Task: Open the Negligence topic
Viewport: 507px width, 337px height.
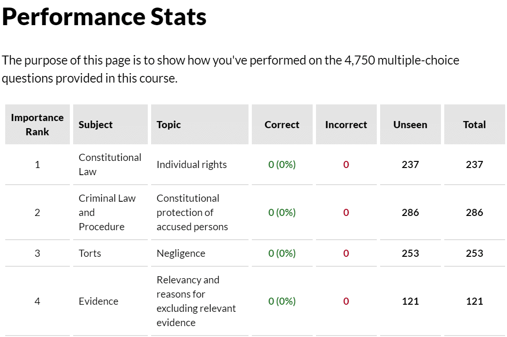Action: coord(181,253)
